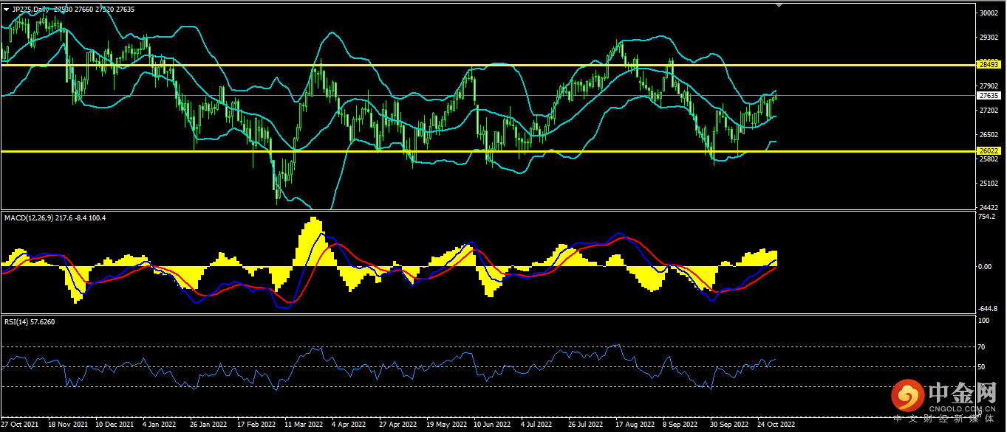
Task: Select the 18 Nov 2021 date label
Action: (67, 425)
